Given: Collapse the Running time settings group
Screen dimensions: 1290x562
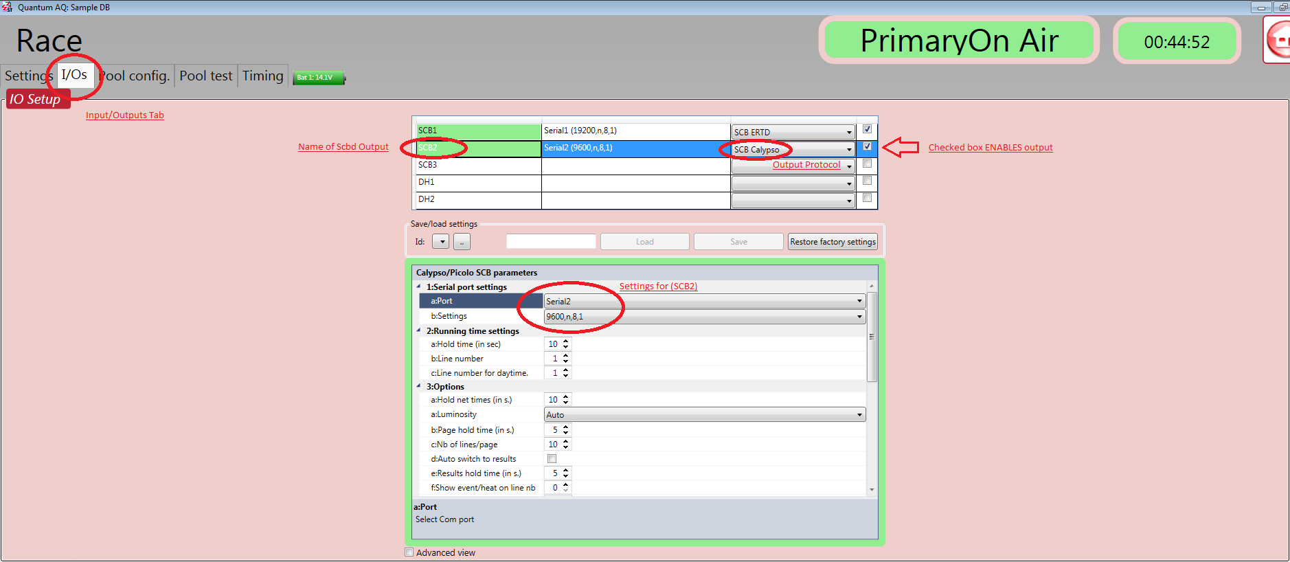Looking at the screenshot, I should (419, 330).
